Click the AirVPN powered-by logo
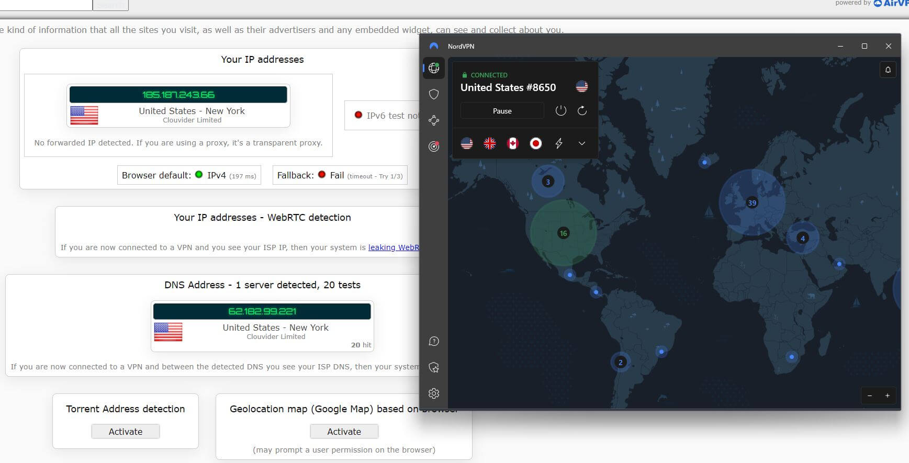Image resolution: width=909 pixels, height=463 pixels. (890, 3)
